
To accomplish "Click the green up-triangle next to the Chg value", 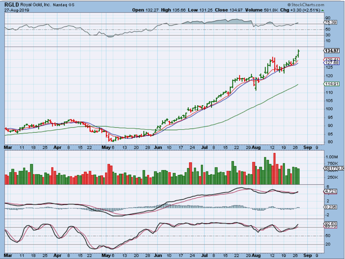I will click(x=322, y=10).
